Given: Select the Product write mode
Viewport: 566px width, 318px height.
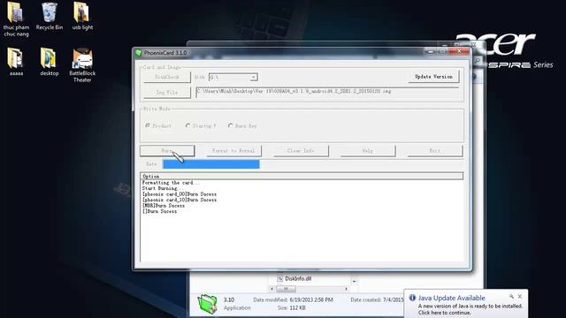Looking at the screenshot, I should pyautogui.click(x=158, y=125).
